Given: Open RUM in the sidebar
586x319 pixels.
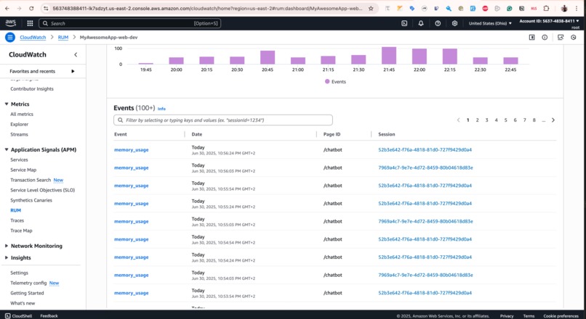Looking at the screenshot, I should (x=16, y=210).
